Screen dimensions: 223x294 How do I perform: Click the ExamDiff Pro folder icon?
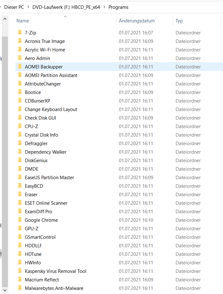click(x=20, y=211)
